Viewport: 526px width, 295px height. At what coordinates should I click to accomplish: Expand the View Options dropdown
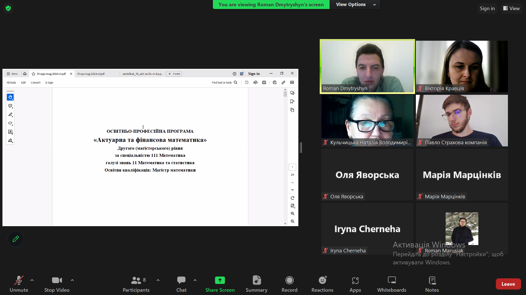coord(356,4)
